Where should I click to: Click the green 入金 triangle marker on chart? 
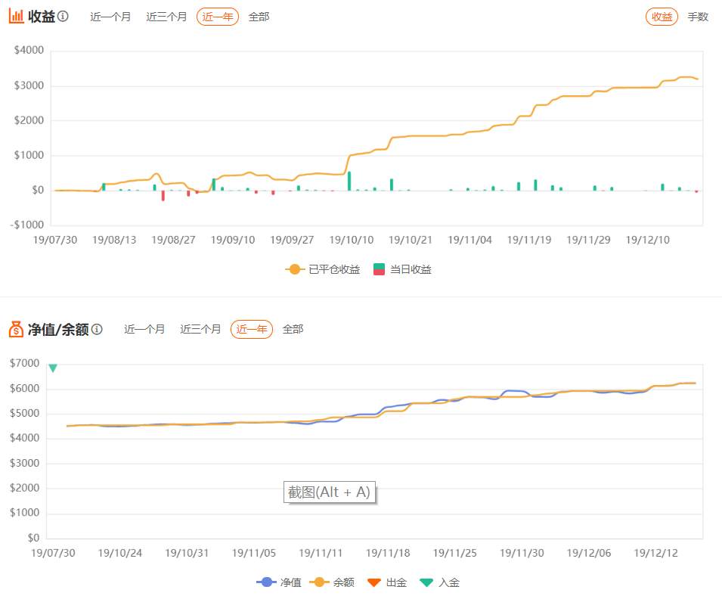(53, 368)
